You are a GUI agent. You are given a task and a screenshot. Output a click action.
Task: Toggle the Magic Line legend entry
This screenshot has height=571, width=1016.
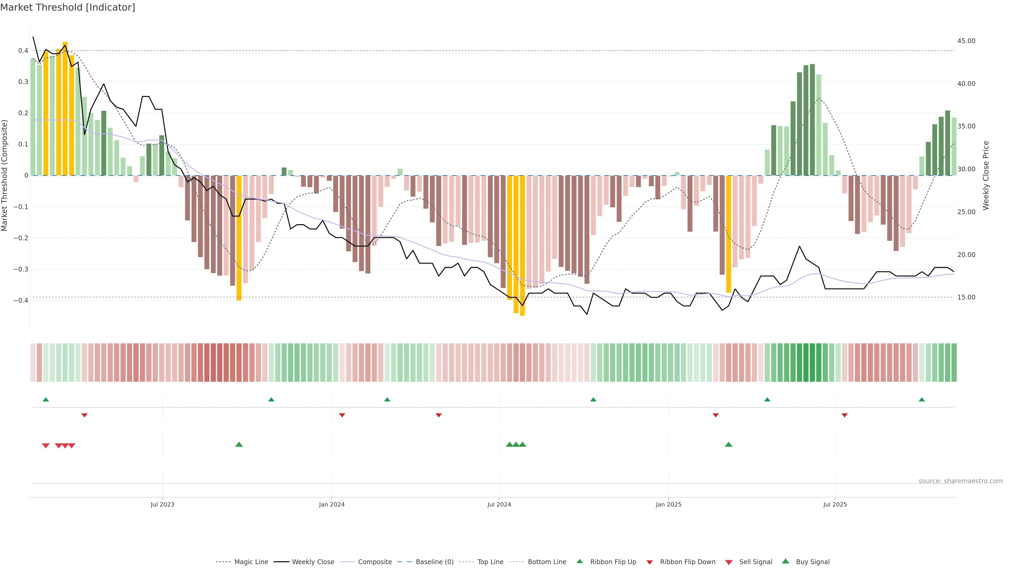[251, 562]
